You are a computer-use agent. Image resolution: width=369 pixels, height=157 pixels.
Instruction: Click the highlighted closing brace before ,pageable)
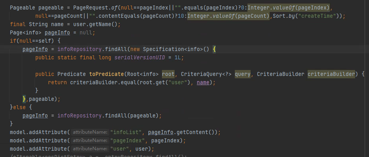(24, 99)
